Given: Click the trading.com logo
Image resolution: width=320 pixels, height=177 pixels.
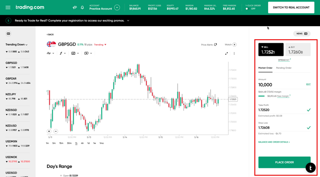Looking at the screenshot, I should click(30, 7).
